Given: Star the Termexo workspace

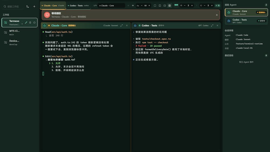Looking at the screenshot, I should (35, 23).
